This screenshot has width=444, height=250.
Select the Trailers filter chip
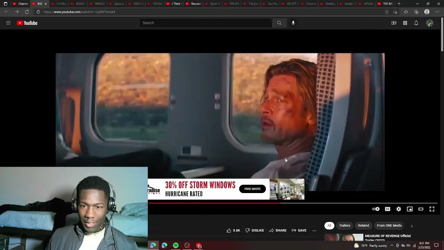click(344, 226)
